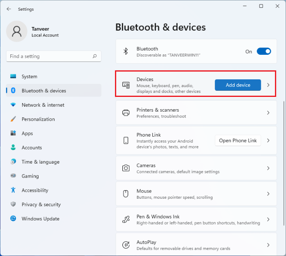Open Accounts settings category
Viewport: 286px width, 256px height.
click(54, 148)
